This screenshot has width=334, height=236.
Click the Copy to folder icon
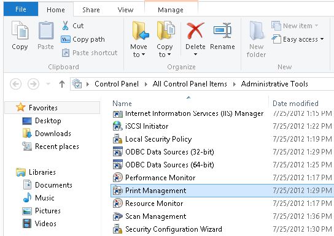(x=166, y=31)
